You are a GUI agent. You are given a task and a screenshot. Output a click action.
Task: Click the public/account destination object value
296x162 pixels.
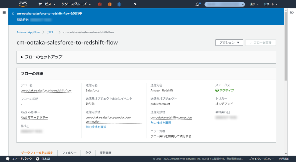pyautogui.click(x=160, y=104)
